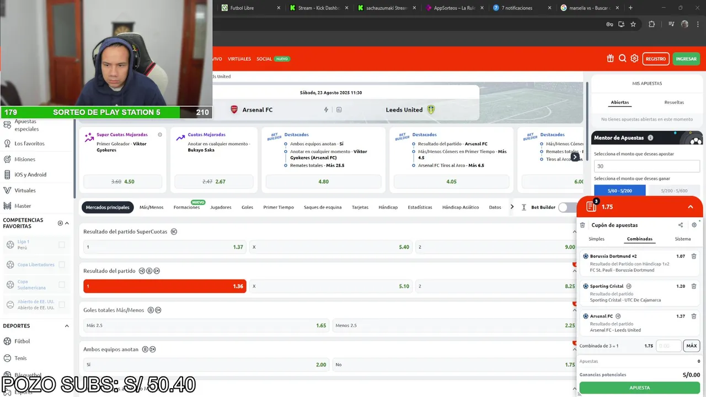Select the S/200 - S/600 win range
706x397 pixels.
pos(674,191)
